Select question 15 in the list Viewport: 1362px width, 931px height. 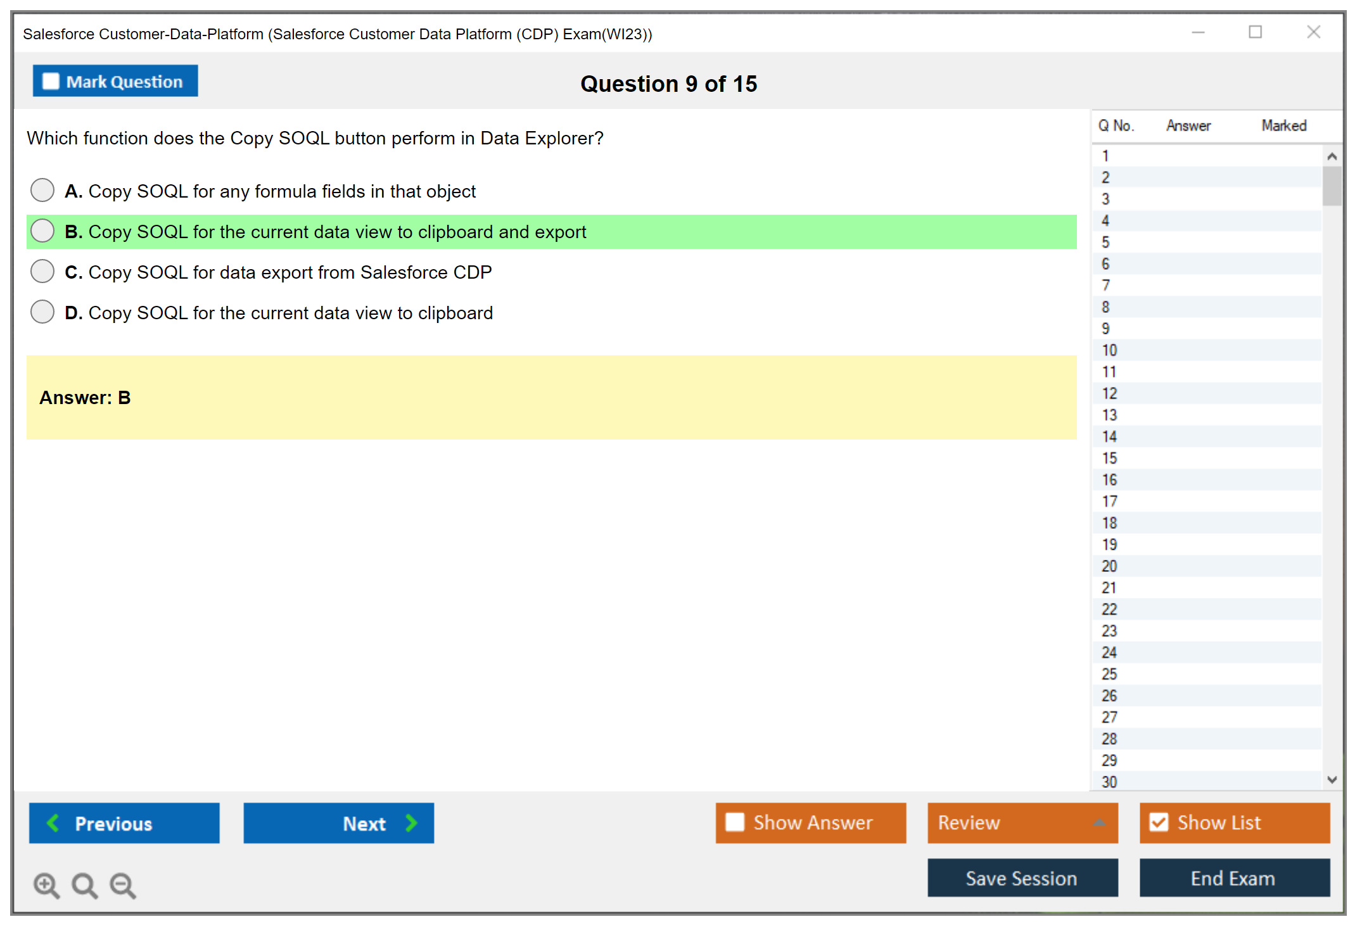click(x=1109, y=458)
